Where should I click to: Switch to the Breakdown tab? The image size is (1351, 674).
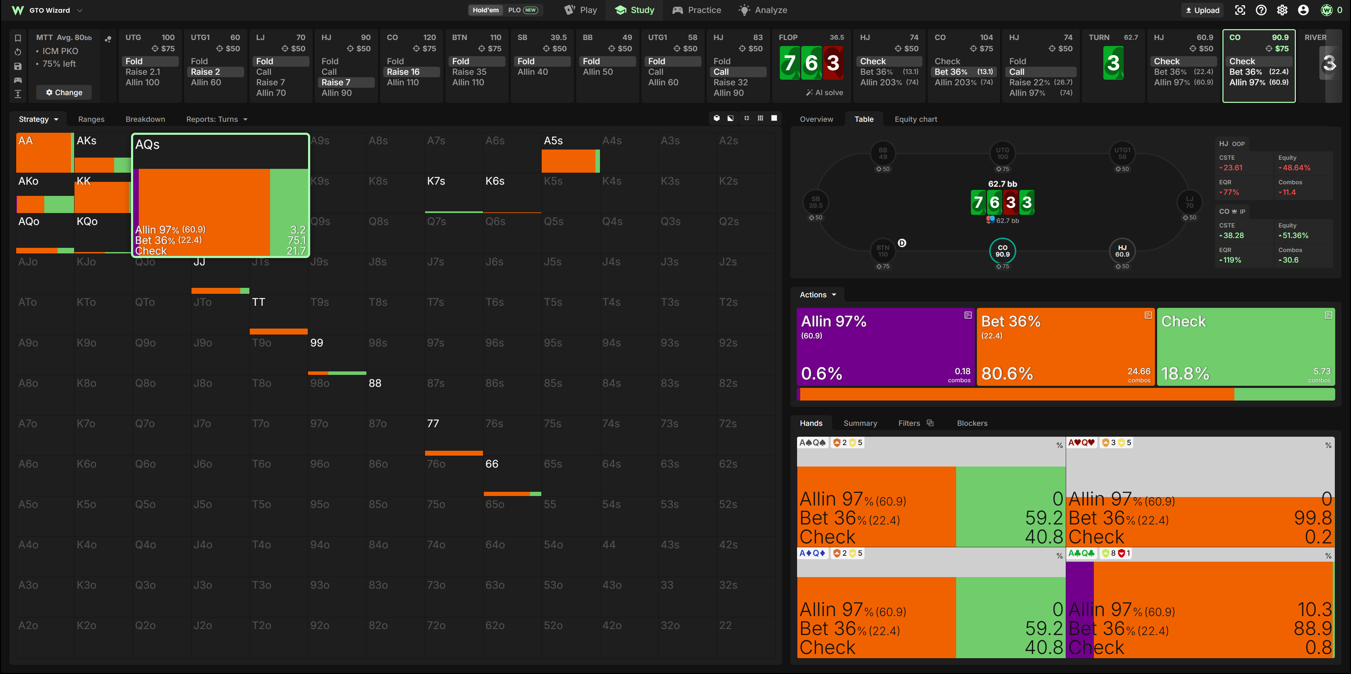[x=145, y=119]
